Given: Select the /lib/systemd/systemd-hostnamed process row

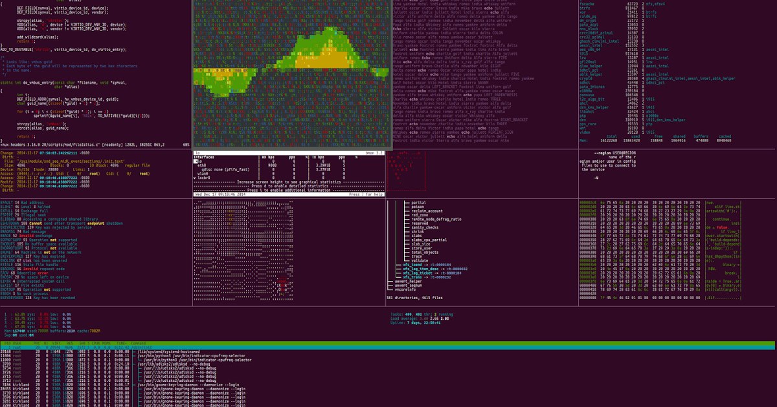Looking at the screenshot, I should point(100,351).
